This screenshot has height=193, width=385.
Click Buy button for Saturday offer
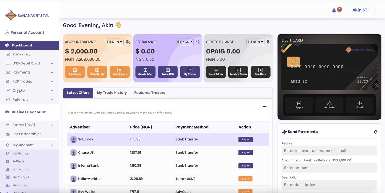coord(245,139)
